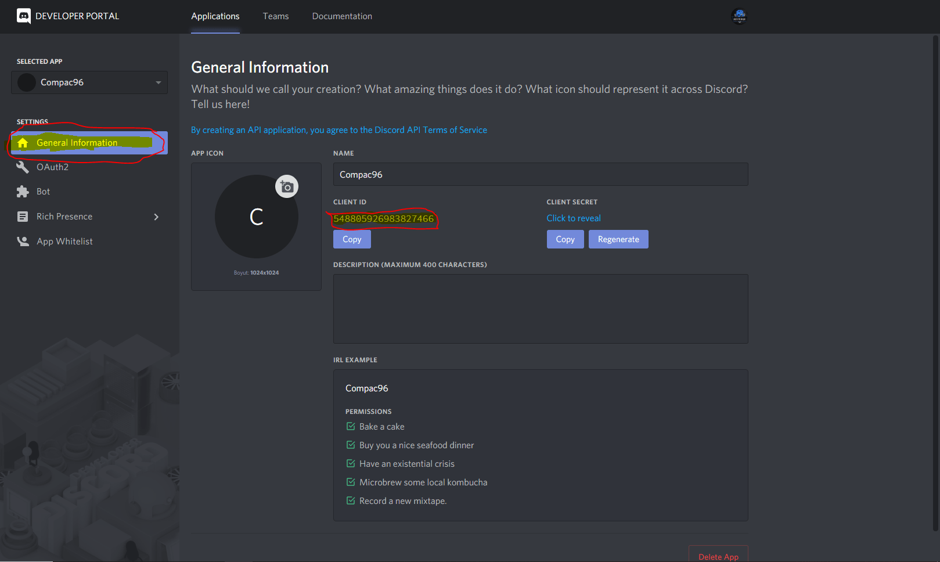This screenshot has width=940, height=562.
Task: Click the puzzle piece icon for Bot
Action: click(x=23, y=192)
